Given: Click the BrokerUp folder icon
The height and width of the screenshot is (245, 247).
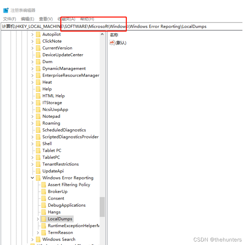Looking at the screenshot, I should (44, 192).
